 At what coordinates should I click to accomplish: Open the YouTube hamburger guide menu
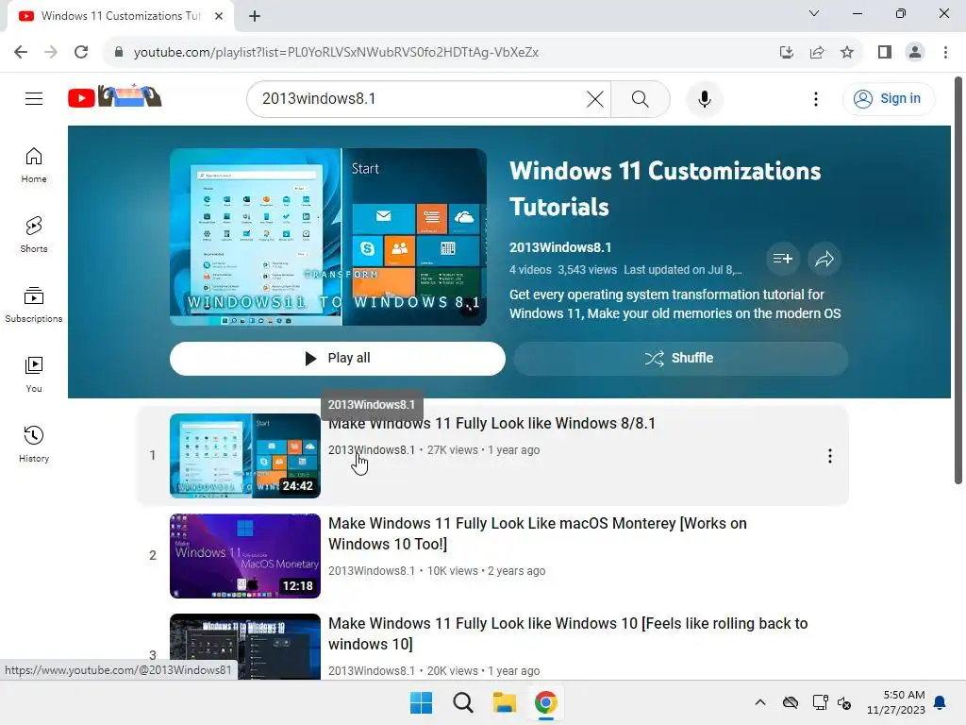click(x=34, y=98)
